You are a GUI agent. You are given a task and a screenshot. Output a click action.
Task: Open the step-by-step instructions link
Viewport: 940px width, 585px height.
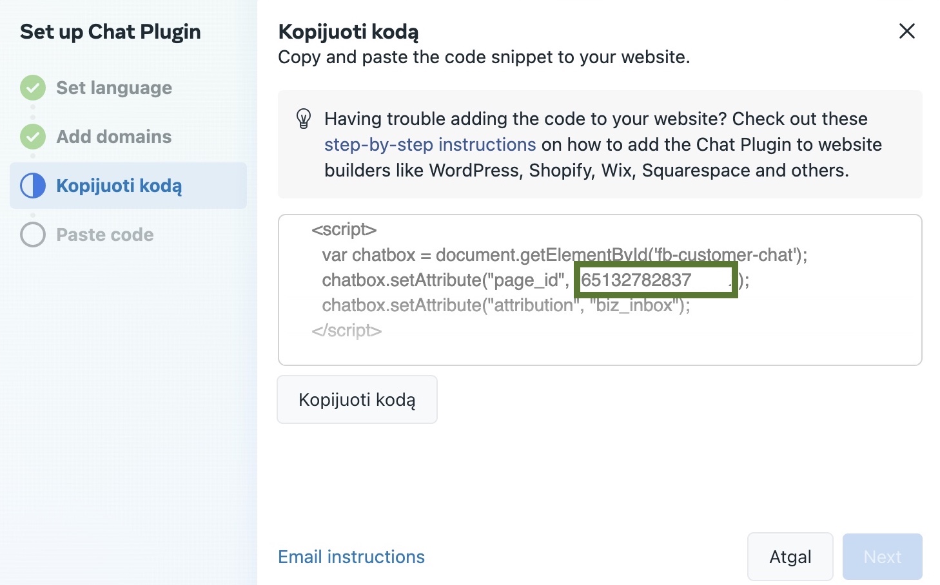tap(430, 144)
